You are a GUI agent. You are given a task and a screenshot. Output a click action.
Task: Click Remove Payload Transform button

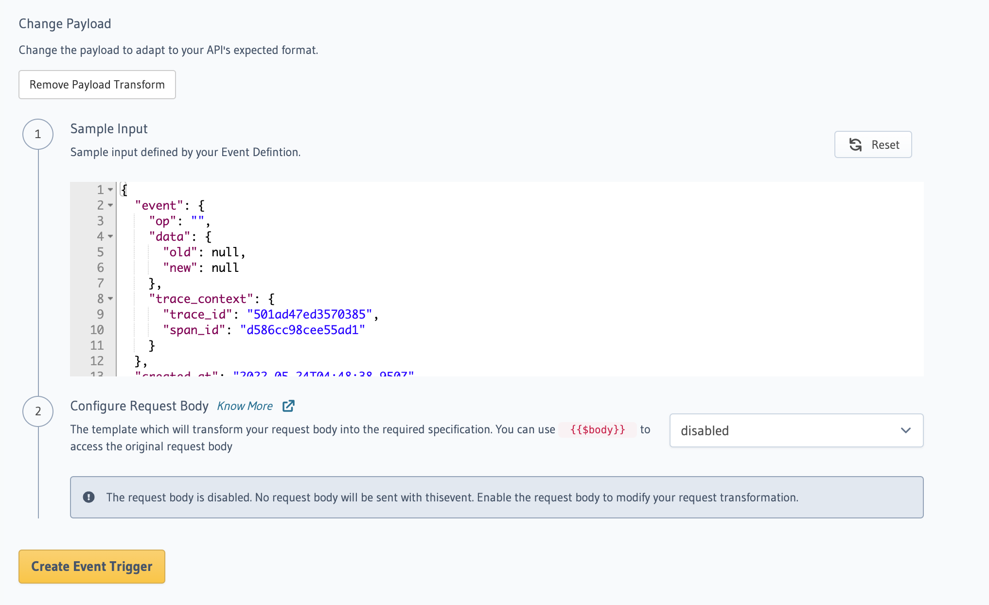pos(97,85)
